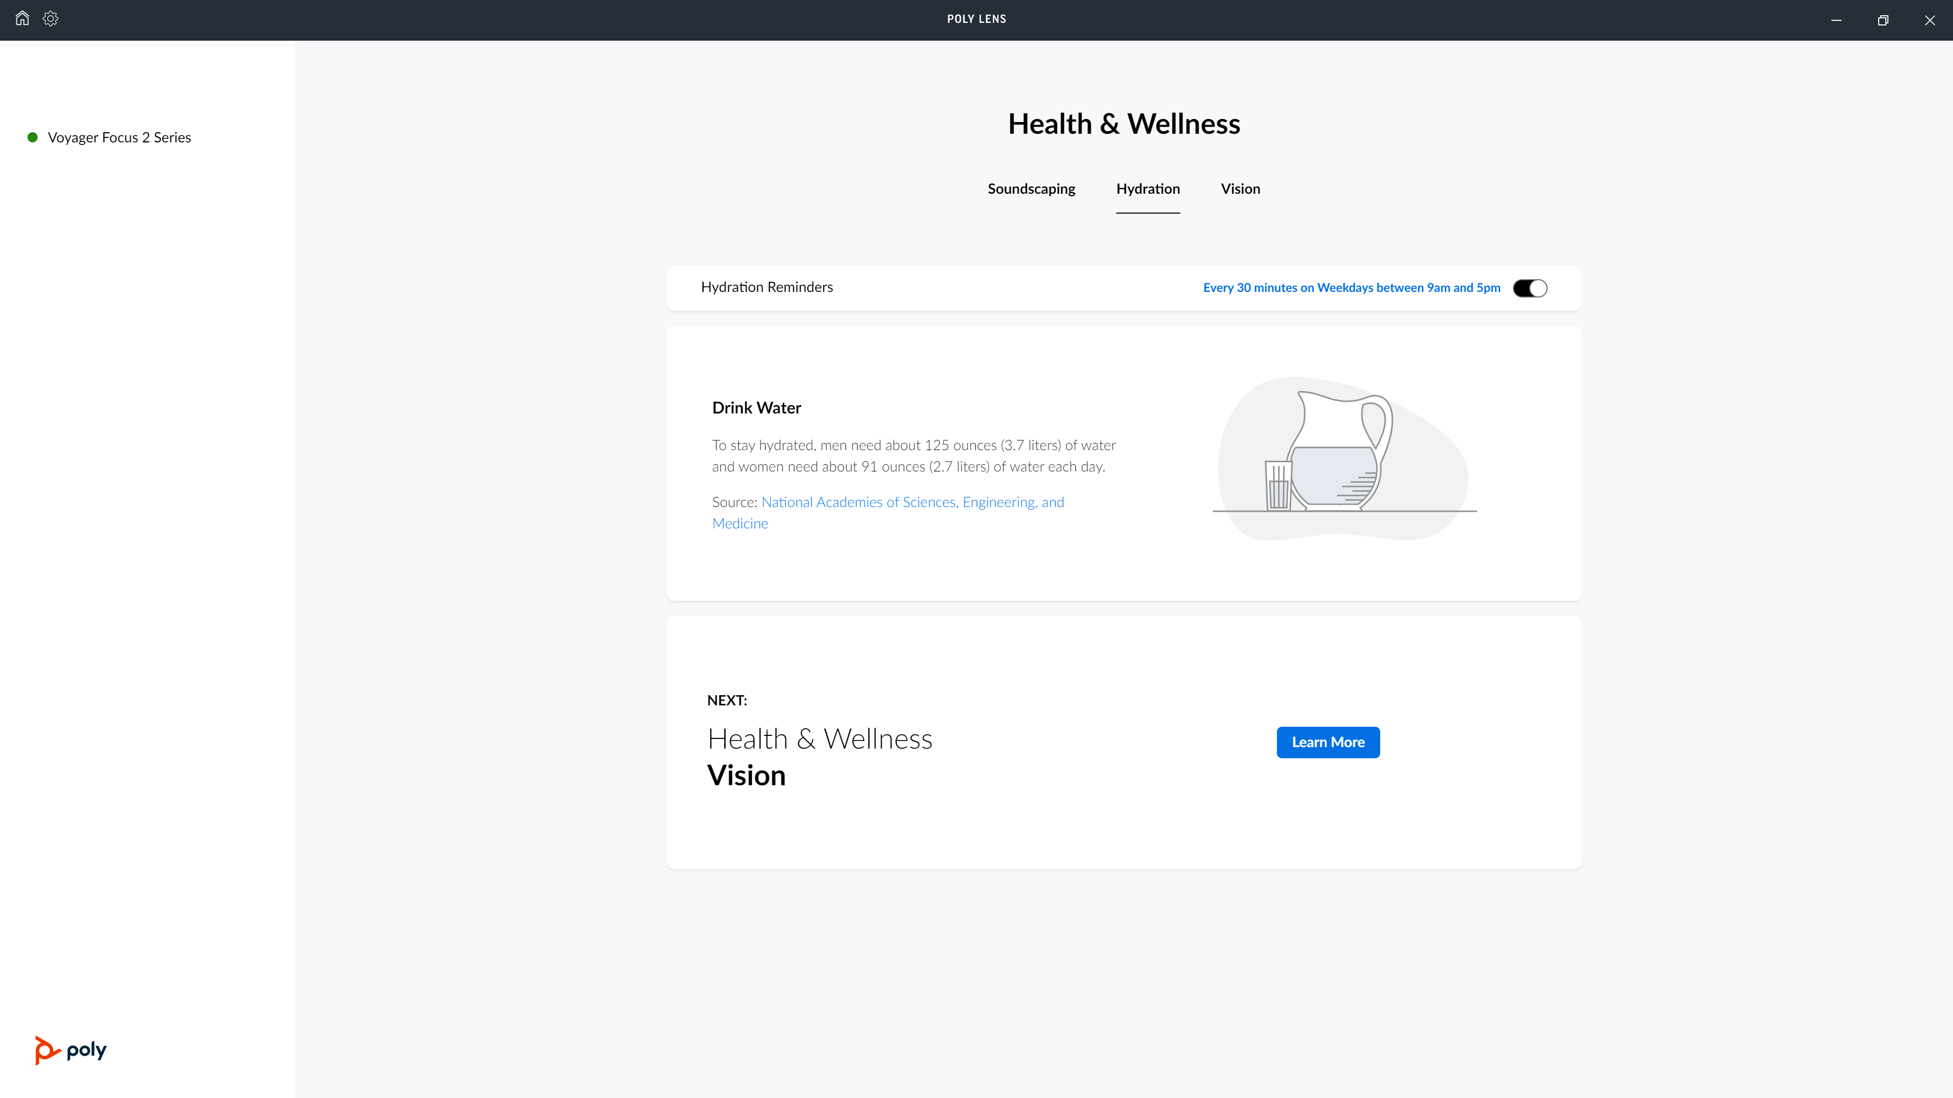Disable the Hydration Reminders toggle

pos(1530,288)
